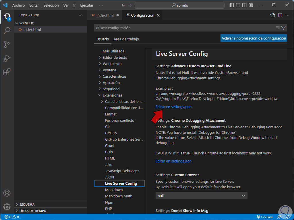Open the Archivo menu
294x220 pixels.
[18, 5]
